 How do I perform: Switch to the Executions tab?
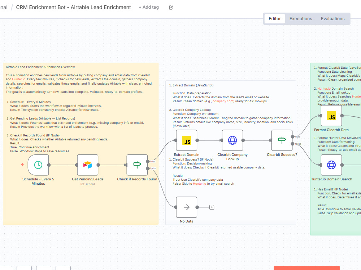point(301,19)
